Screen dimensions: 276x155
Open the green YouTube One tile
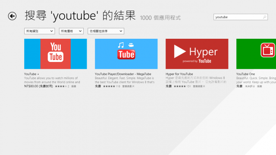[256, 54]
